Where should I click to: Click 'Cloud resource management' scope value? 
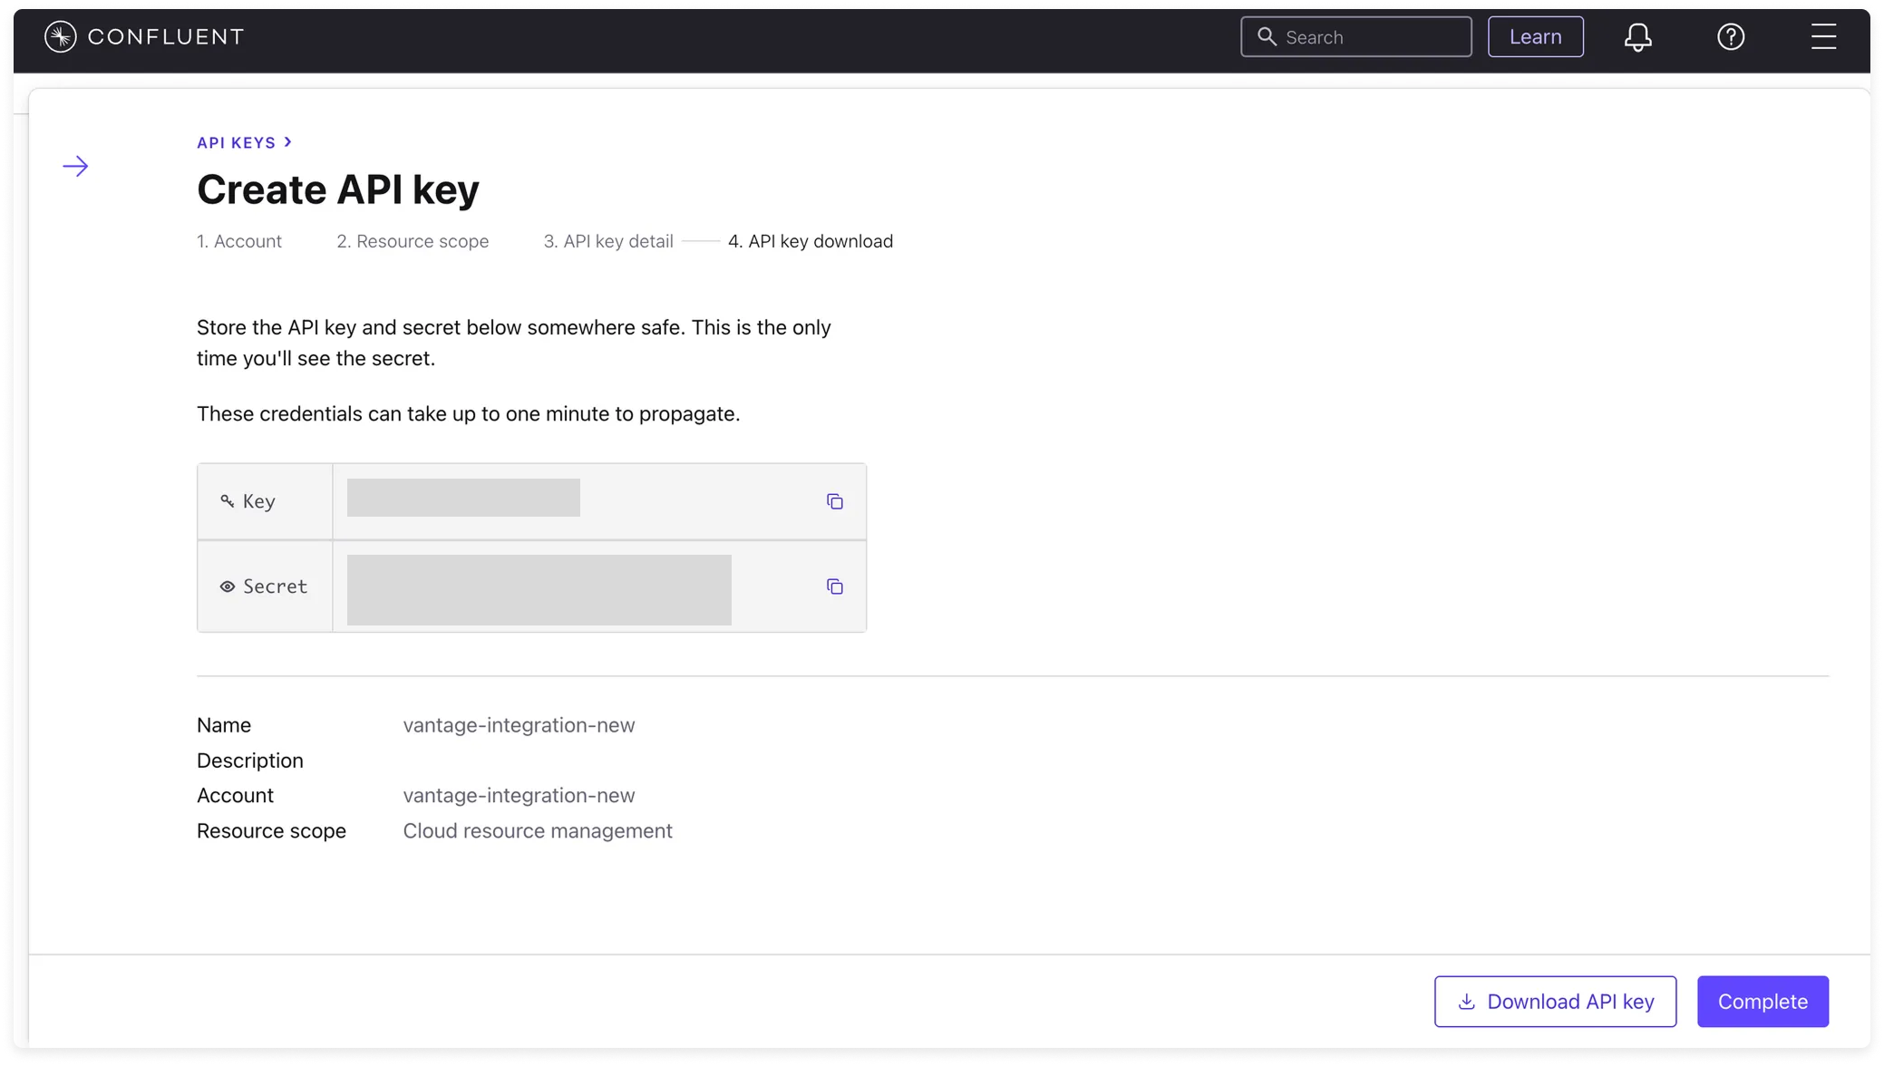pyautogui.click(x=538, y=831)
